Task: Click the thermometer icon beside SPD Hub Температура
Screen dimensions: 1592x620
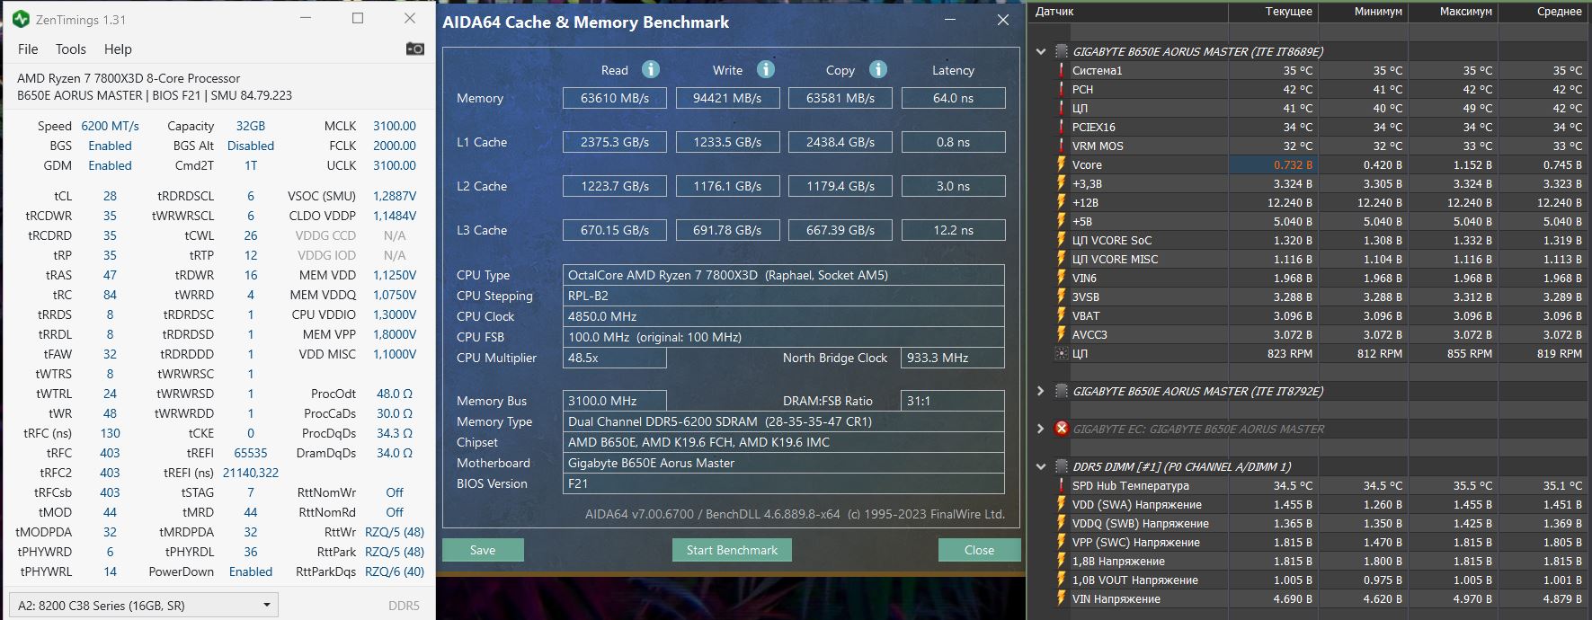Action: (1061, 485)
